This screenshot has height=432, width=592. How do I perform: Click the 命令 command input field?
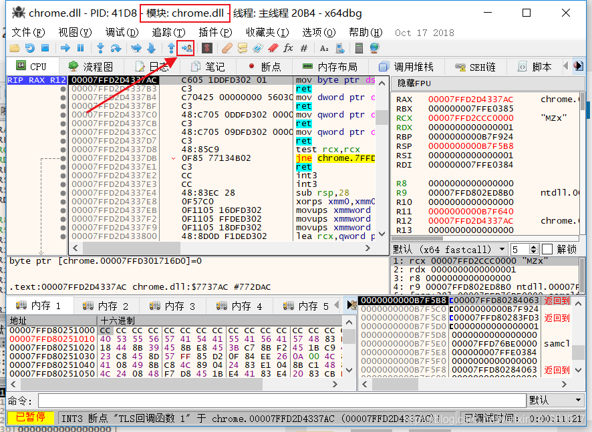282,401
